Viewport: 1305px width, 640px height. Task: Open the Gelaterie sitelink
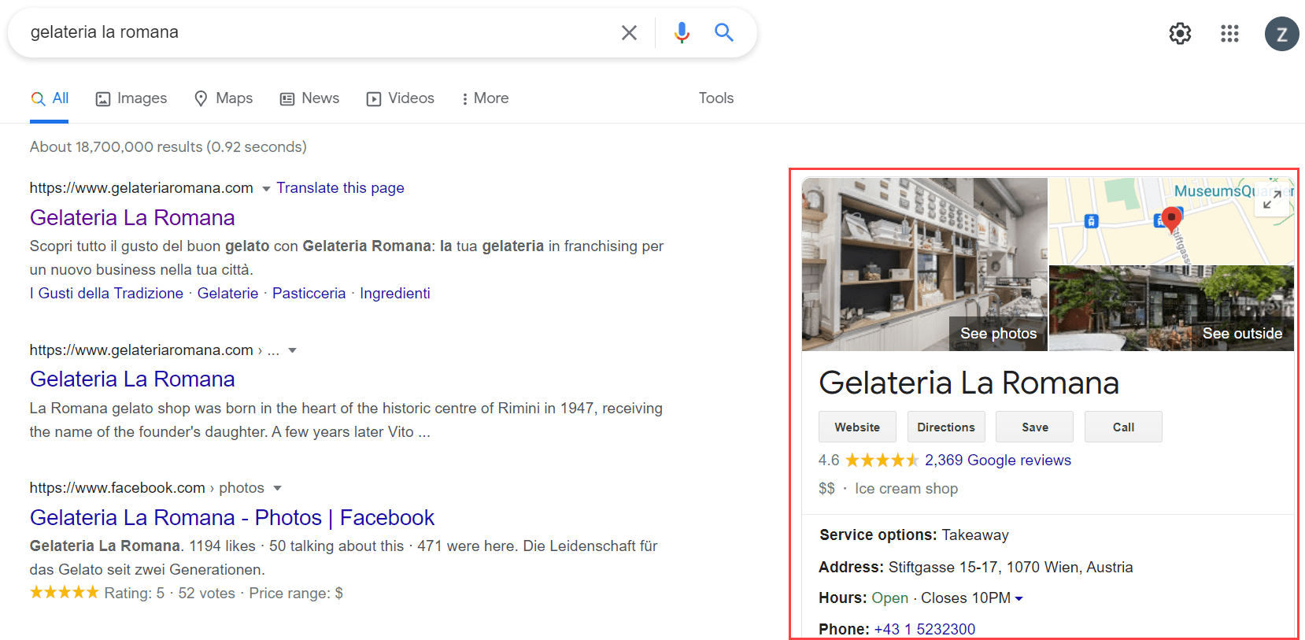[227, 294]
